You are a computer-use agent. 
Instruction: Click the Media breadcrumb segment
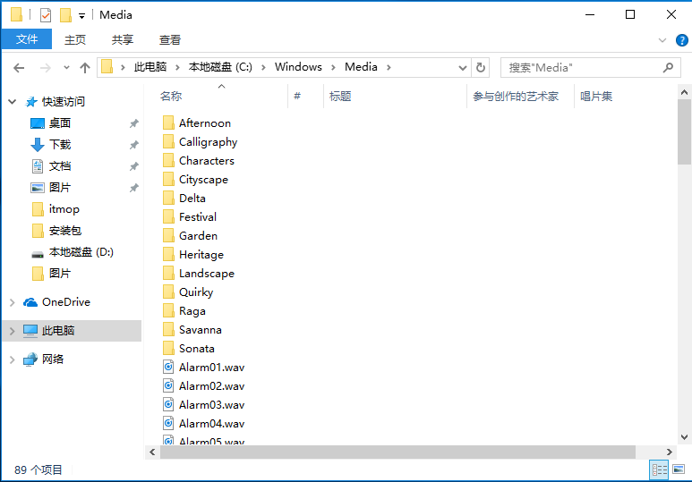tap(361, 67)
